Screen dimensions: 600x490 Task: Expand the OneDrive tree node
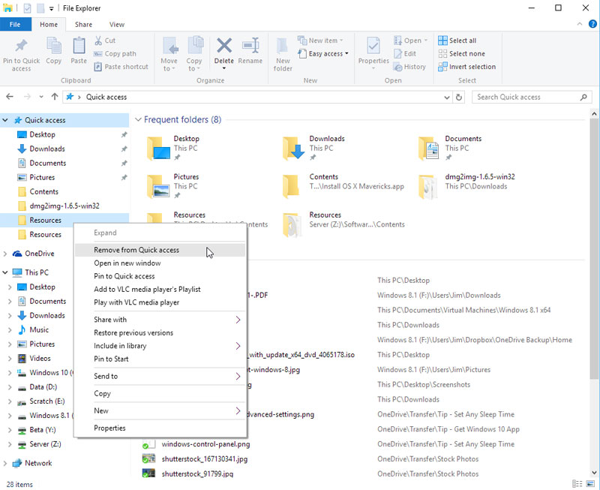click(5, 254)
